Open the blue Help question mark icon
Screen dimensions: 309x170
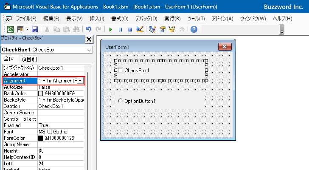(x=194, y=29)
